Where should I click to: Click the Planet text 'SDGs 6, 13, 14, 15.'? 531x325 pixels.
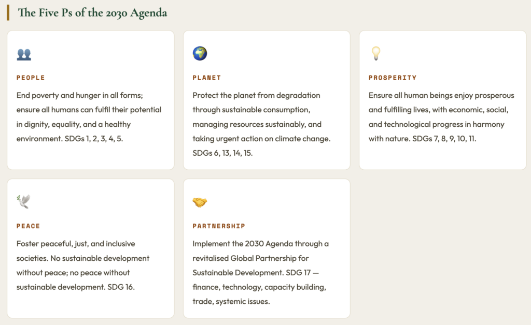[222, 153]
